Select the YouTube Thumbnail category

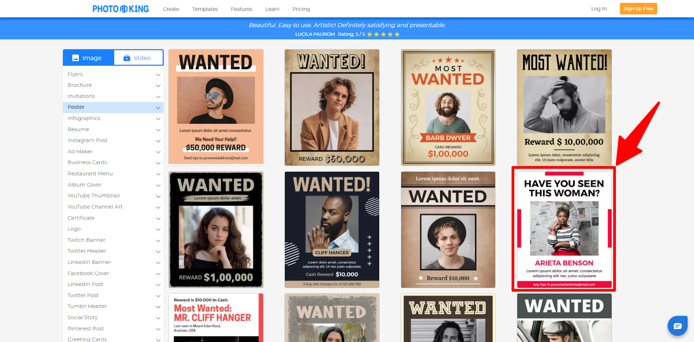94,196
